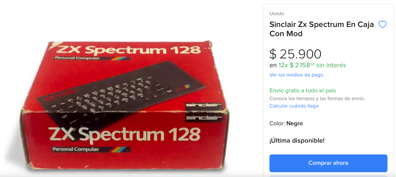Click ZX Spectrum 128 text on box top

pyautogui.click(x=128, y=50)
